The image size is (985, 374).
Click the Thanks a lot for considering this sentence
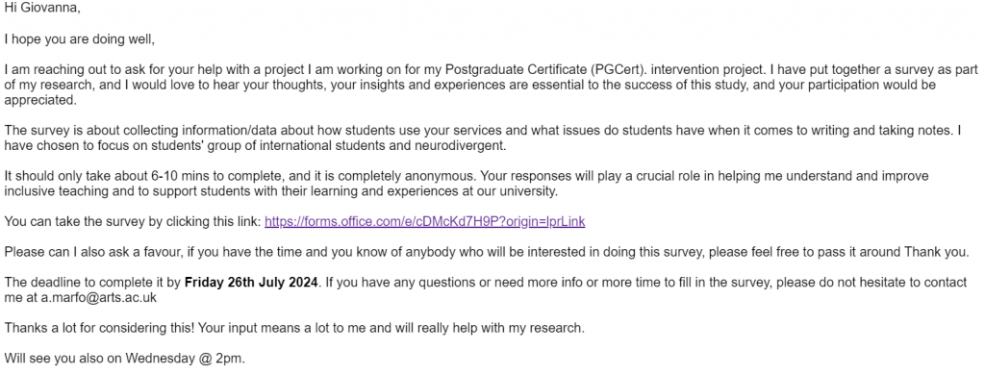coord(294,329)
